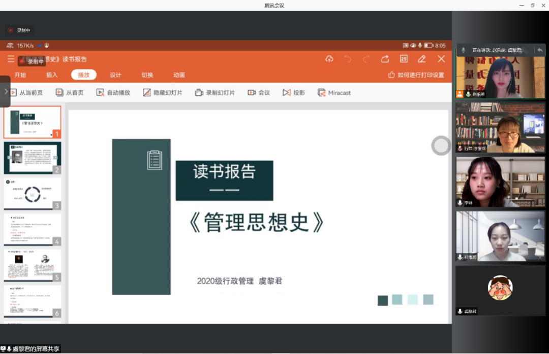Click the 录制幻灯片 option
This screenshot has width=549, height=354.
(215, 93)
